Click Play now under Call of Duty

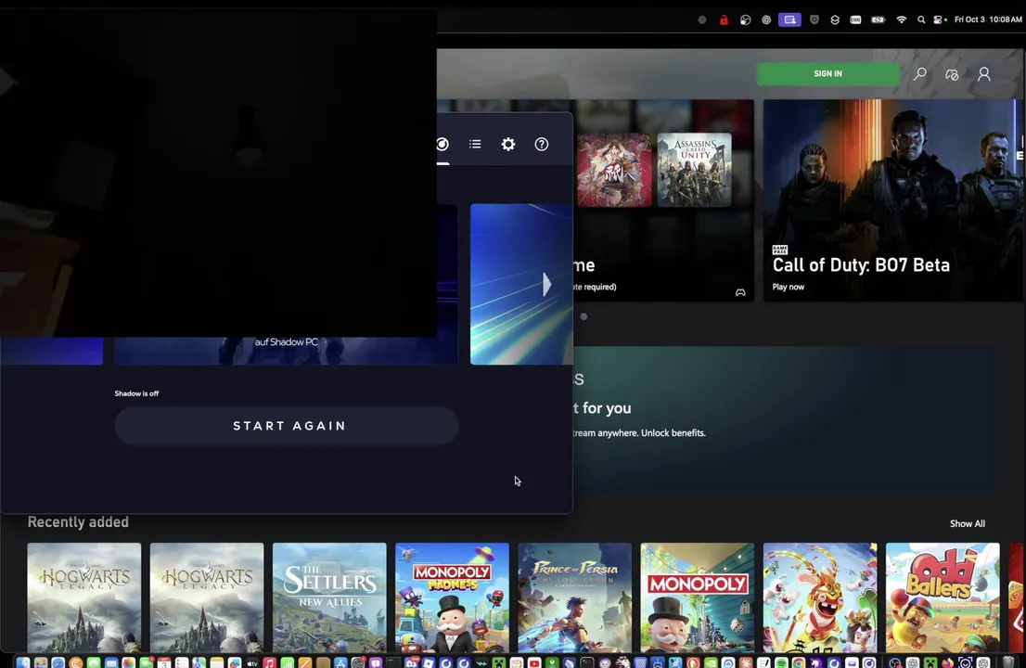point(788,287)
